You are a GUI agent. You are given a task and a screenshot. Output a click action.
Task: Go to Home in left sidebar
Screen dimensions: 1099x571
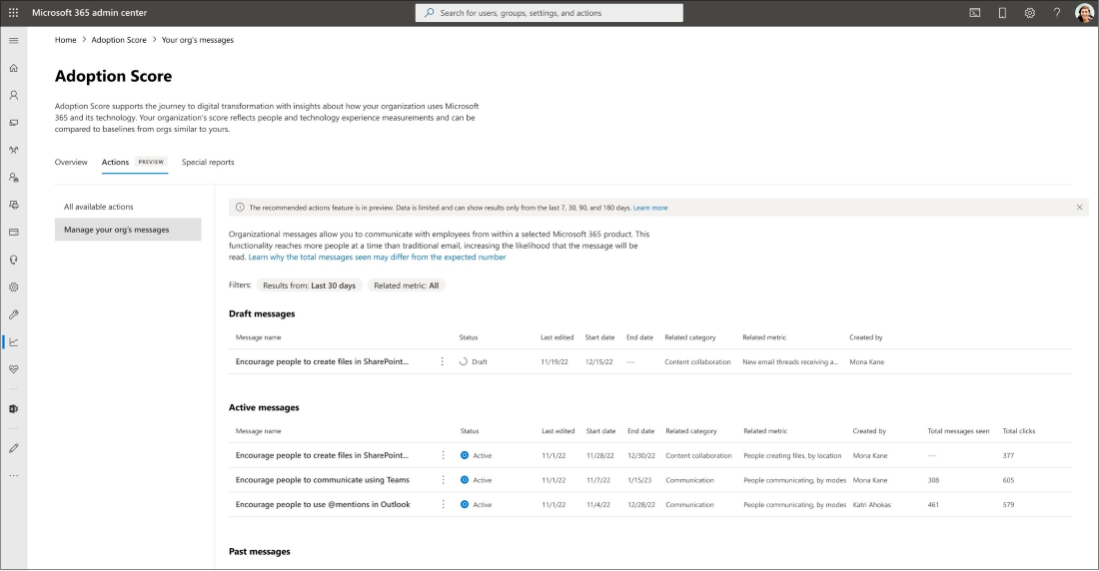(x=13, y=68)
